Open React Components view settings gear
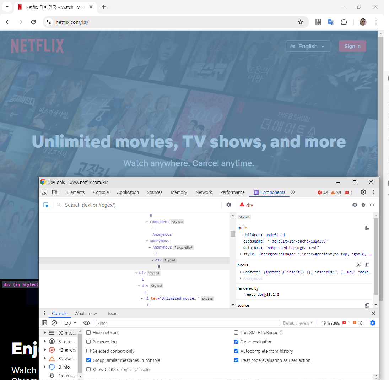The width and height of the screenshot is (389, 380). click(x=229, y=205)
